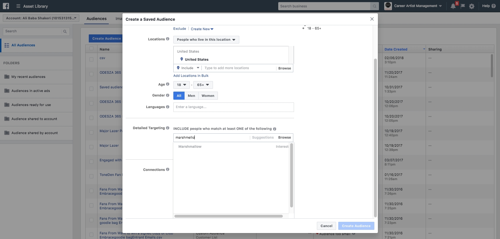This screenshot has width=500, height=239.
Task: Open the Asset Library hamburger menu
Action: coord(18,6)
